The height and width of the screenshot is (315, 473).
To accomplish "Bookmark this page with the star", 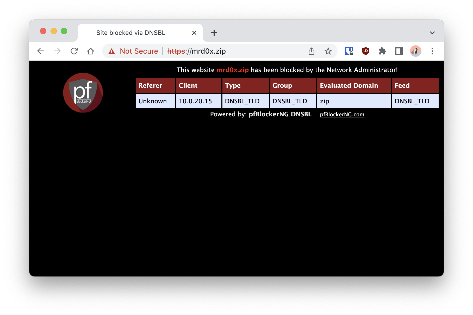I will pyautogui.click(x=328, y=51).
